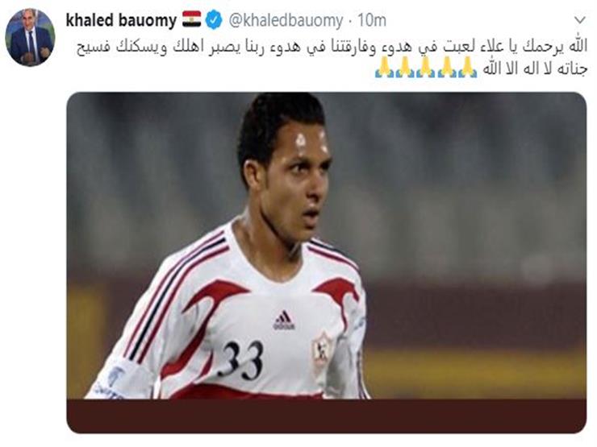Image resolution: width=597 pixels, height=447 pixels.
Task: Click the first line of Arabic tweet text
Action: point(332,48)
